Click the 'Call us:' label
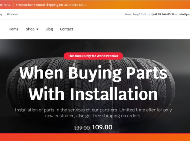 point(146,14)
